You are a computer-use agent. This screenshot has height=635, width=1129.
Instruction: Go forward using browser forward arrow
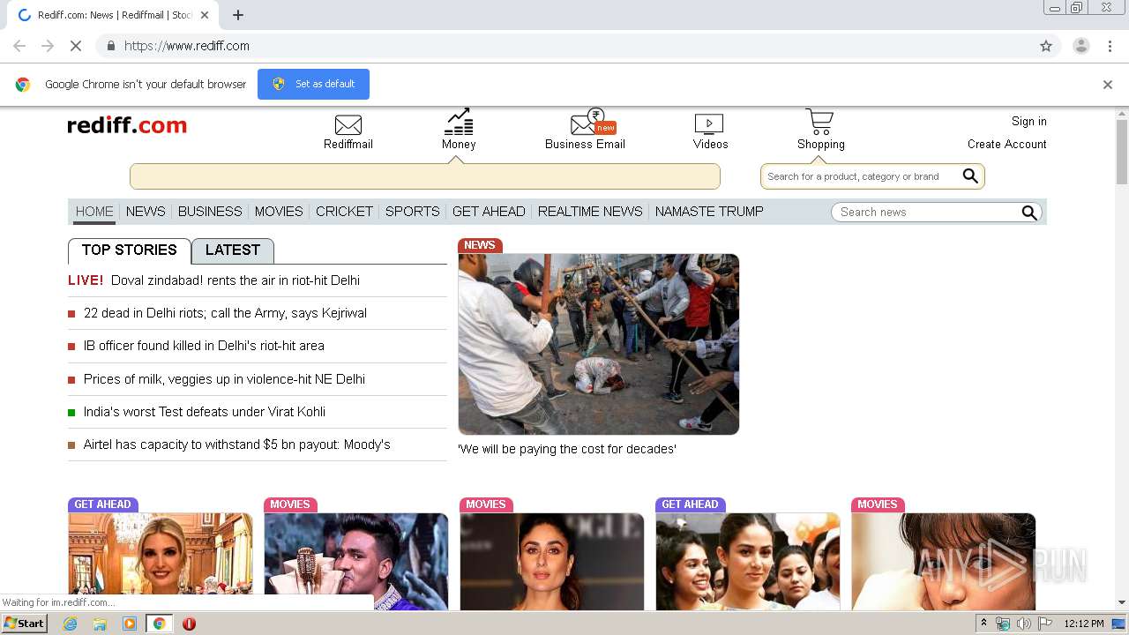pyautogui.click(x=48, y=46)
